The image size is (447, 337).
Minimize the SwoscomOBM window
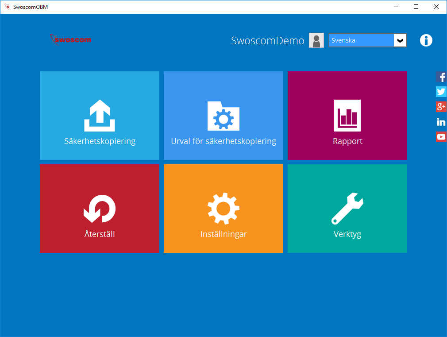click(396, 7)
